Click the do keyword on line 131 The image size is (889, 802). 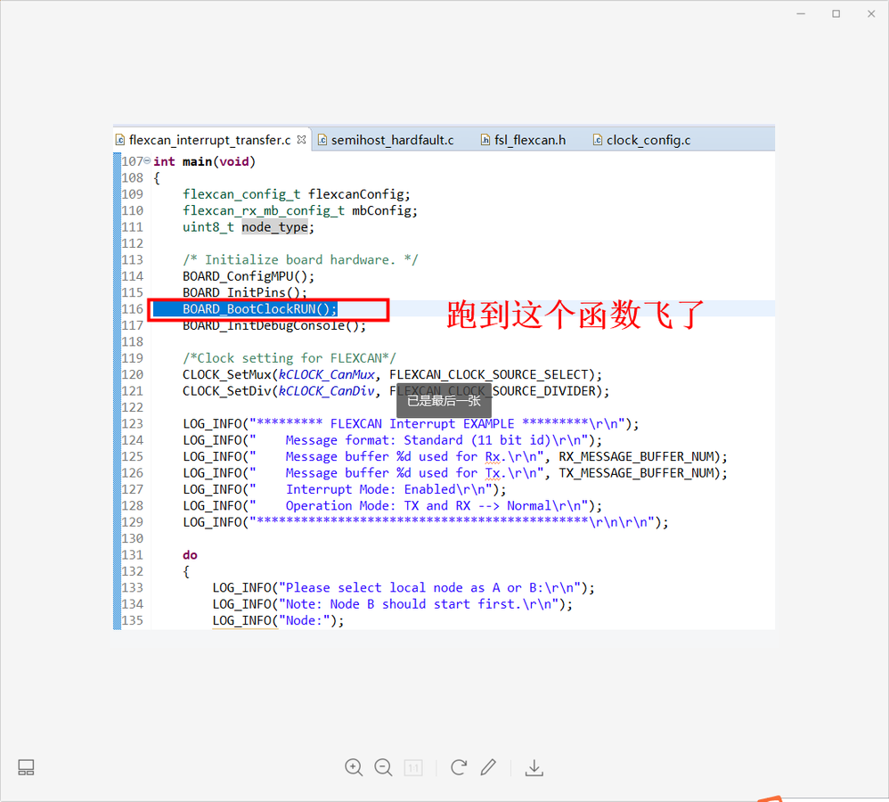190,555
